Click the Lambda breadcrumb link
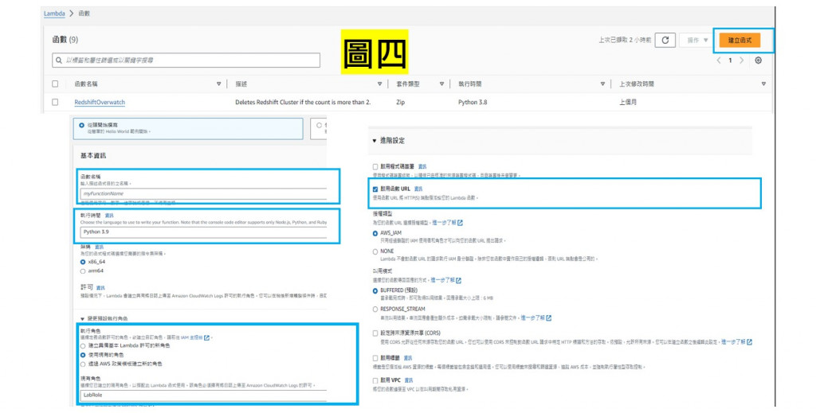The width and height of the screenshot is (816, 413). click(55, 14)
